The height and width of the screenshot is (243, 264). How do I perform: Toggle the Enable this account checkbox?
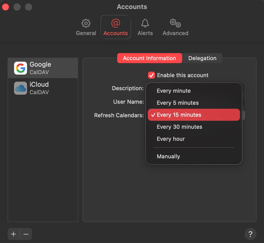pos(152,75)
